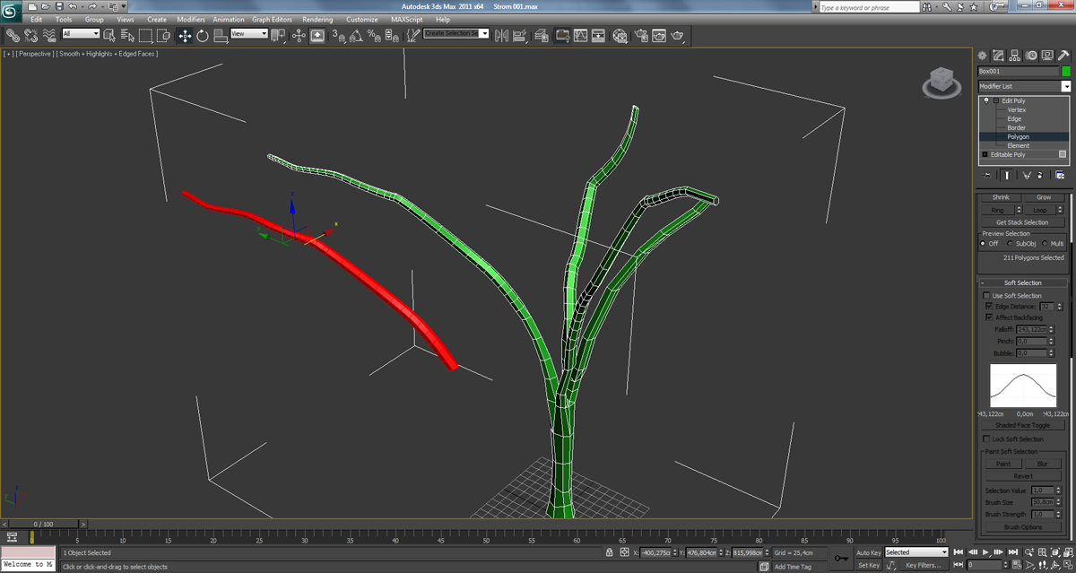
Task: Enable the Lock Soft Selection checkbox
Action: pos(987,439)
